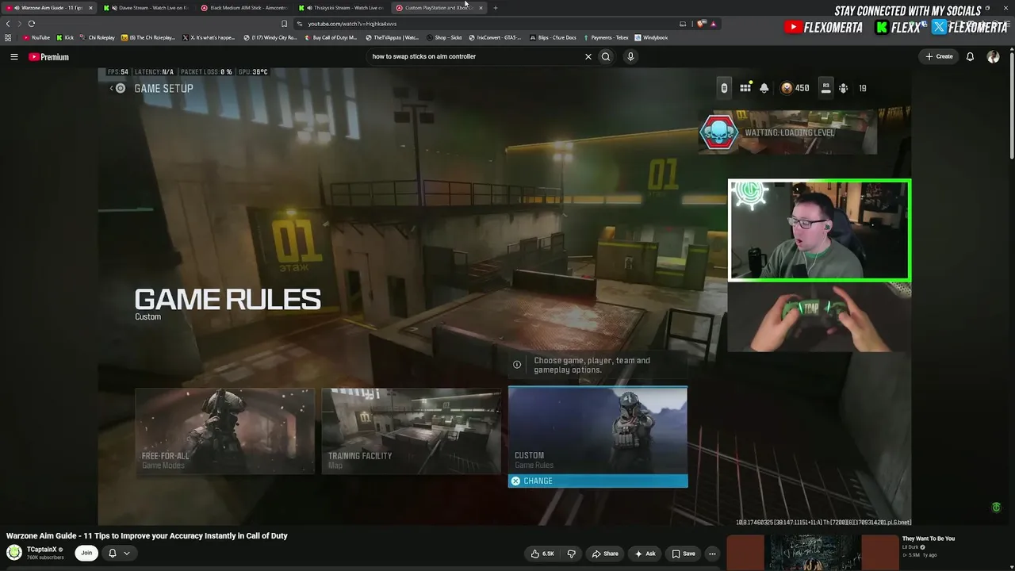Click the 450 COD points token icon
Screen dimensions: 1015x571
(787, 88)
